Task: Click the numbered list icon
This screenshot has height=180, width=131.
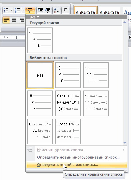Action: (x=18, y=10)
